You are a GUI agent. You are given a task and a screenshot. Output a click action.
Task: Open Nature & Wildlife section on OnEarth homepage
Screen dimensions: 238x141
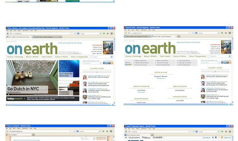point(32,57)
